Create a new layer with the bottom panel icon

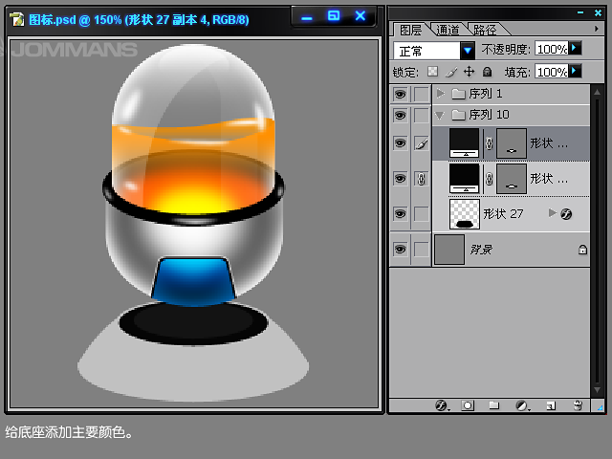point(551,405)
